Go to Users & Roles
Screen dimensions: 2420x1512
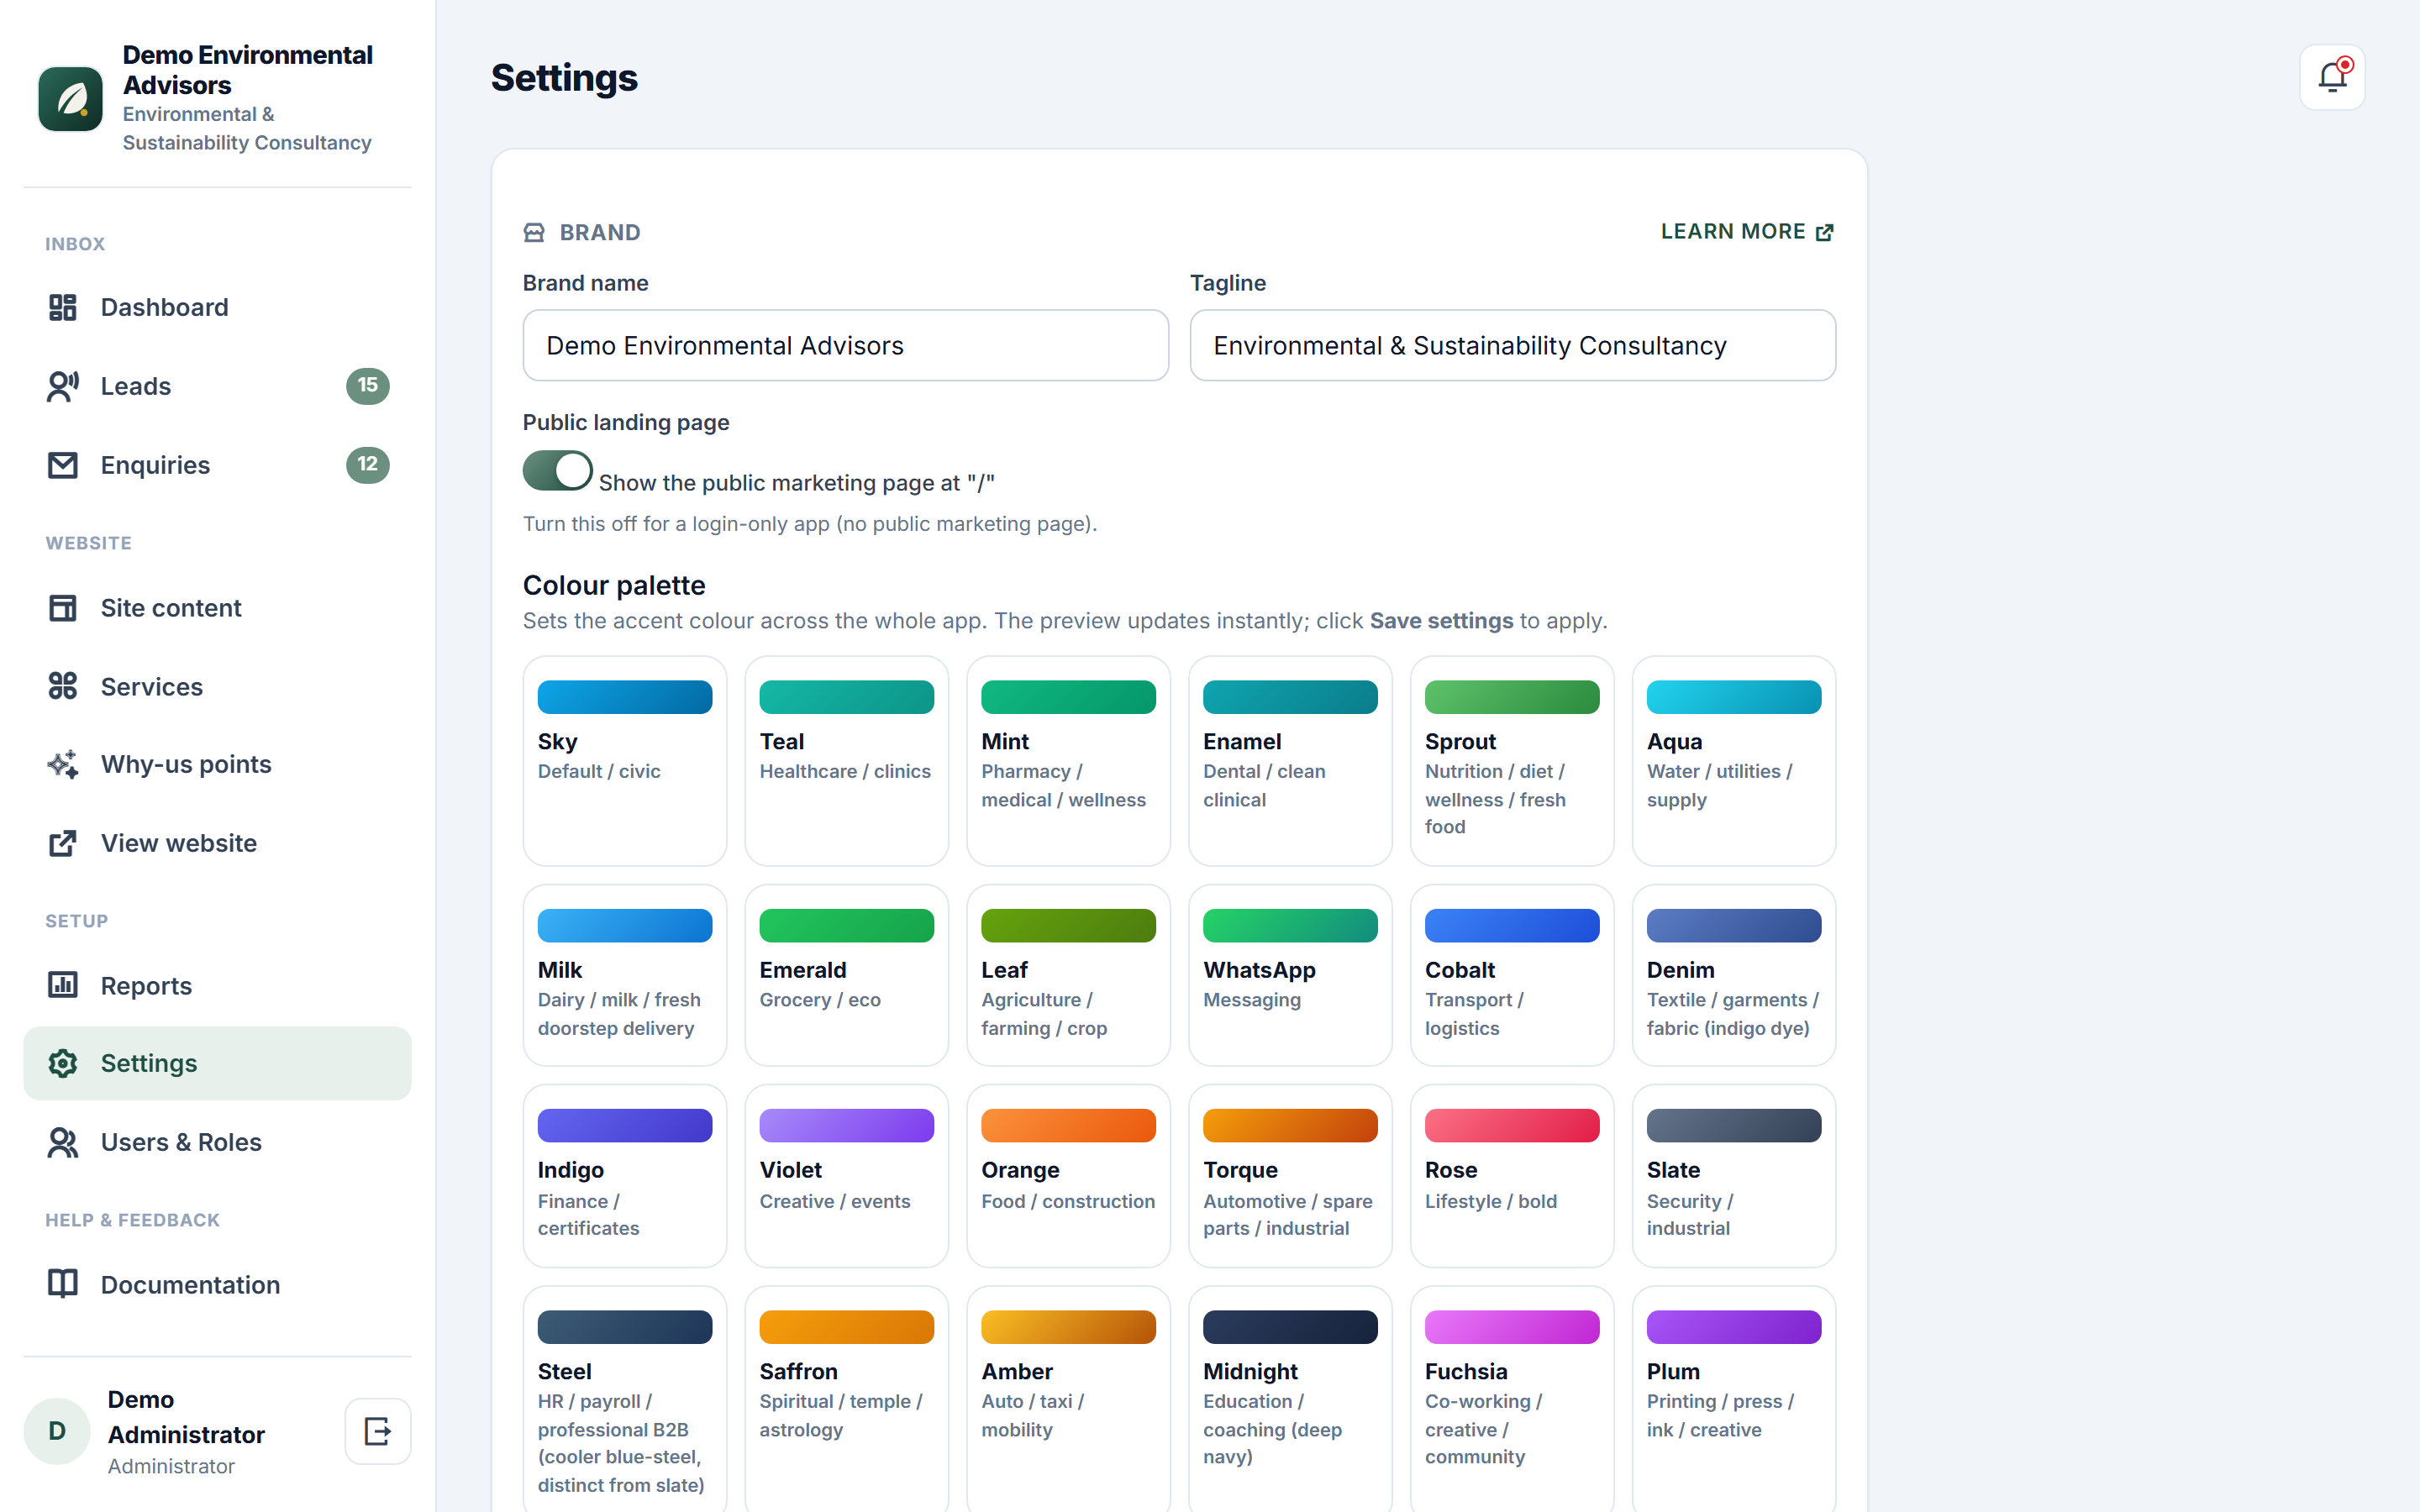(217, 1142)
